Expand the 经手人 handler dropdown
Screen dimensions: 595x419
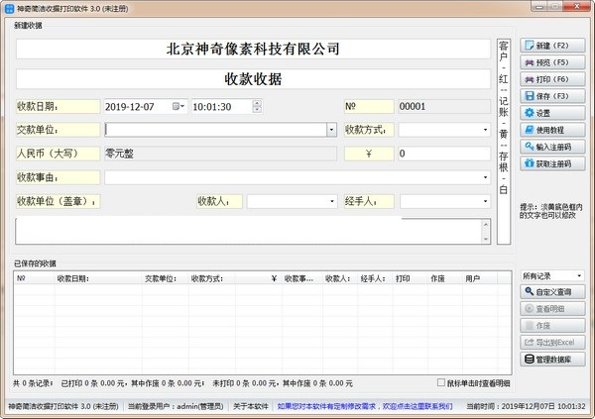click(485, 201)
